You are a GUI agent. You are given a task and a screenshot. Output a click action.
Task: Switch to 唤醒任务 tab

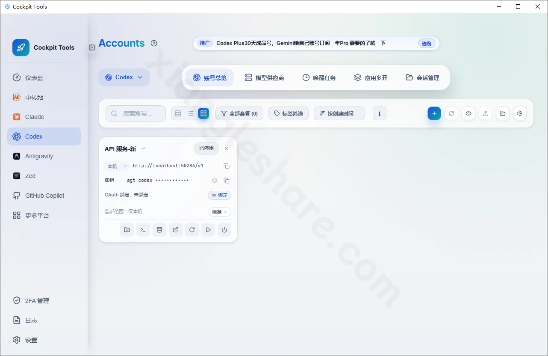319,77
